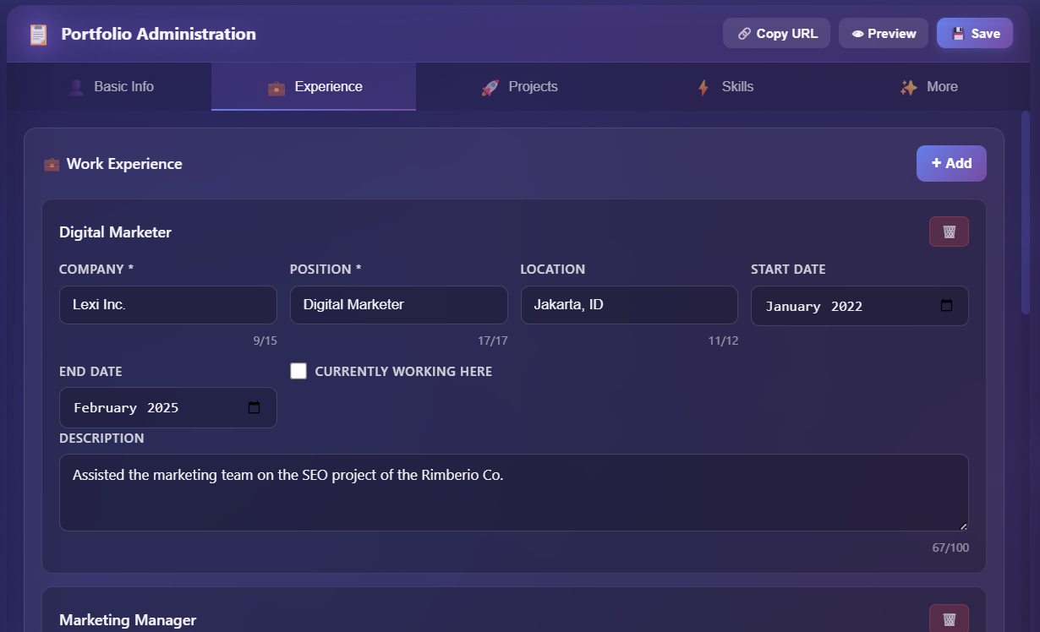1040x632 pixels.
Task: Click the lightning bolt icon on Skills tab
Action: click(703, 86)
